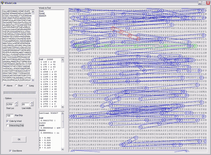Click into the Start Loc field

coord(10,104)
